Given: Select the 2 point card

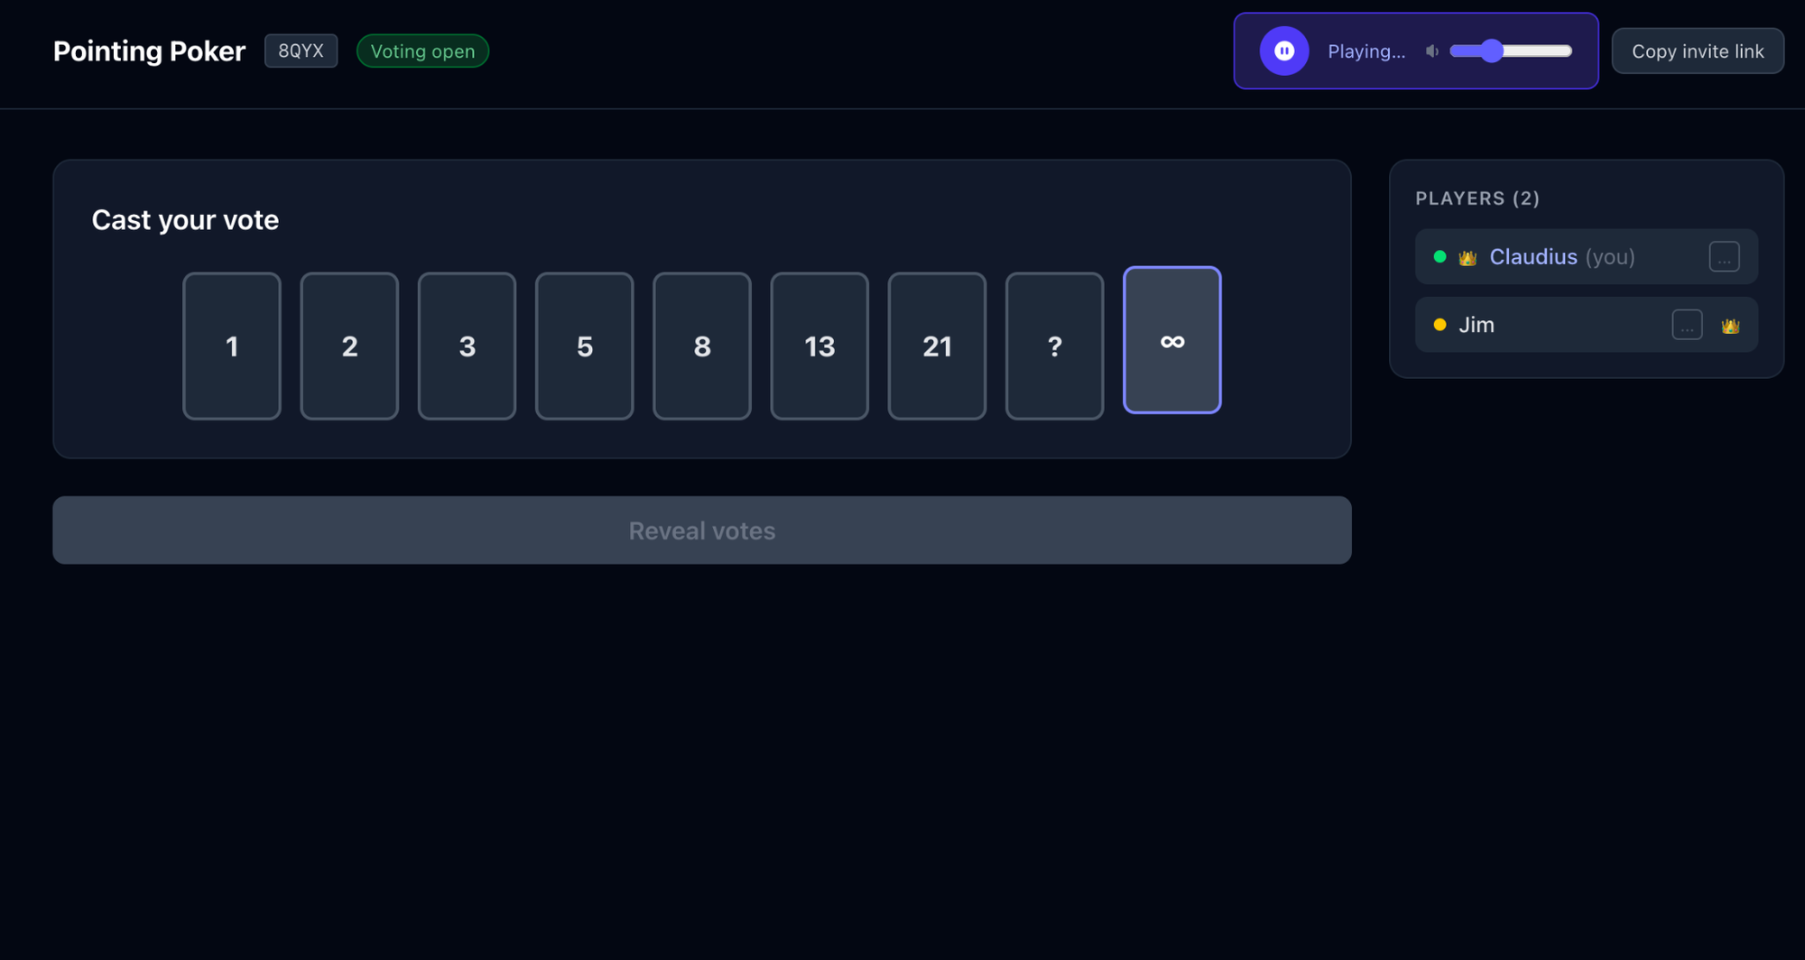Looking at the screenshot, I should pyautogui.click(x=349, y=346).
